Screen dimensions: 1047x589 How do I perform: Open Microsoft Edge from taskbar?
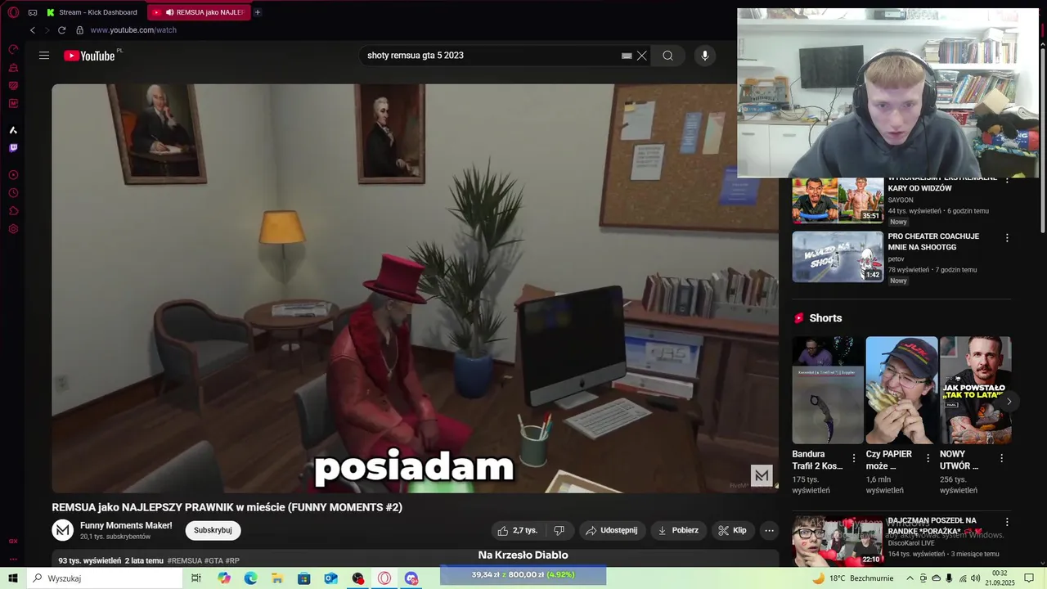pos(250,578)
